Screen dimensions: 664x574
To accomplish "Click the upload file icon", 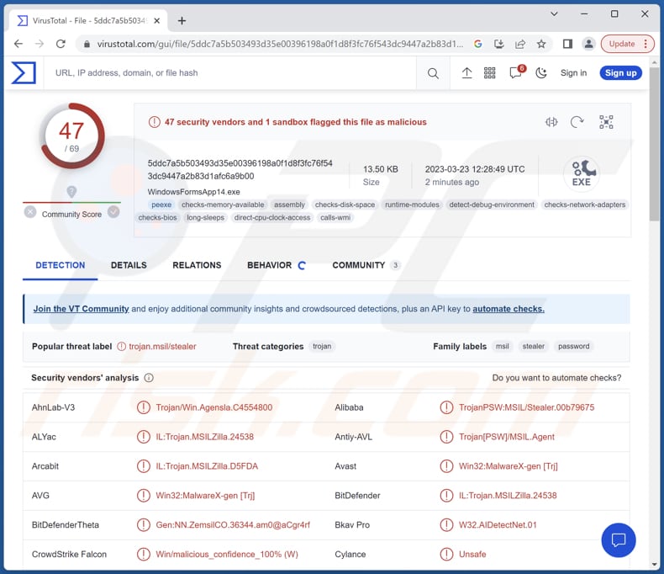I will coord(466,73).
